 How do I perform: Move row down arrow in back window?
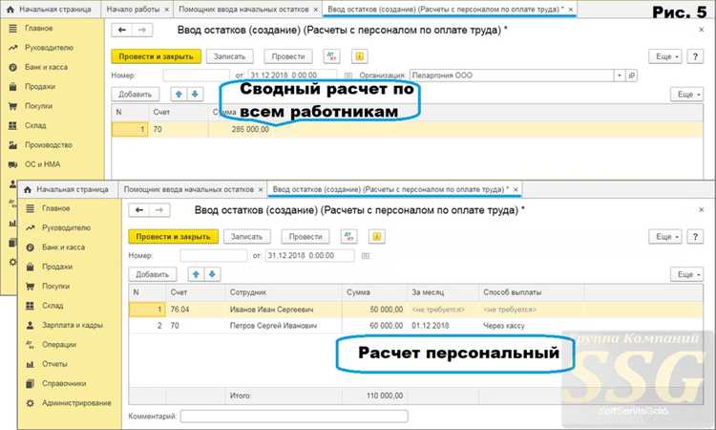pyautogui.click(x=195, y=95)
